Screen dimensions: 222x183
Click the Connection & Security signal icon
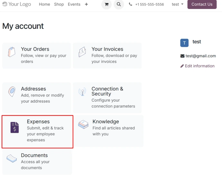point(82,92)
